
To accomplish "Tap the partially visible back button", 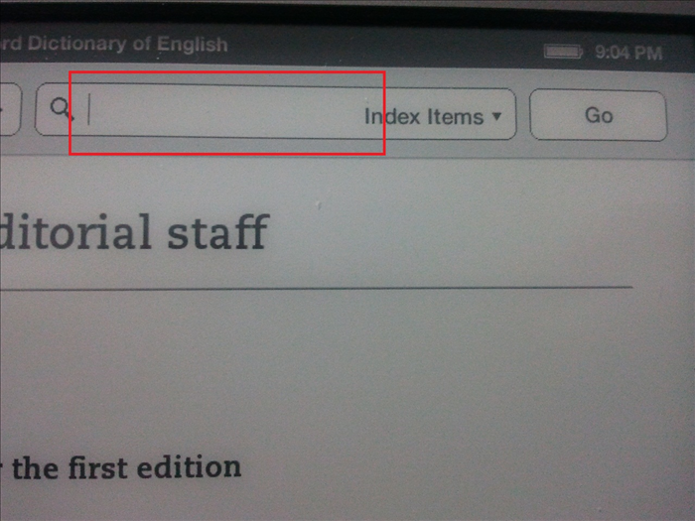I will point(10,109).
